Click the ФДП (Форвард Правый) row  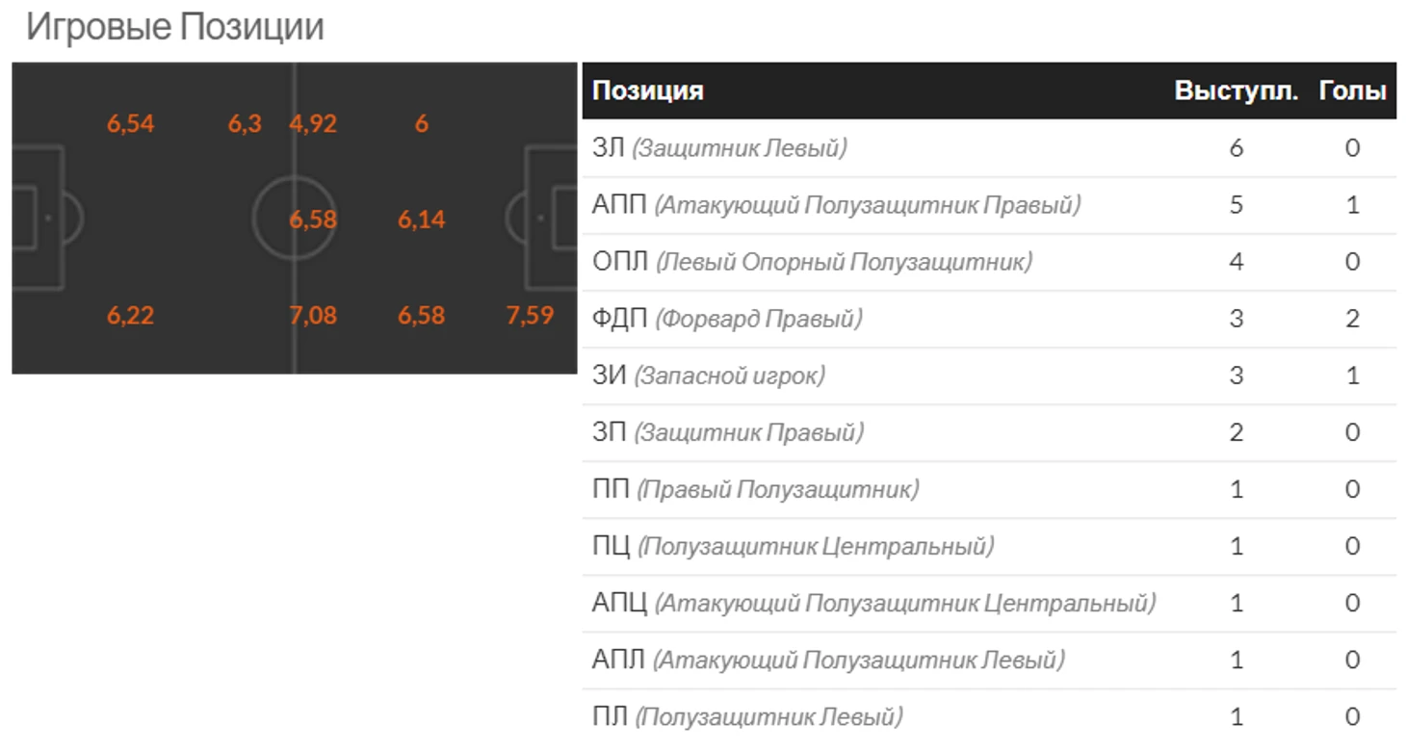tap(989, 318)
